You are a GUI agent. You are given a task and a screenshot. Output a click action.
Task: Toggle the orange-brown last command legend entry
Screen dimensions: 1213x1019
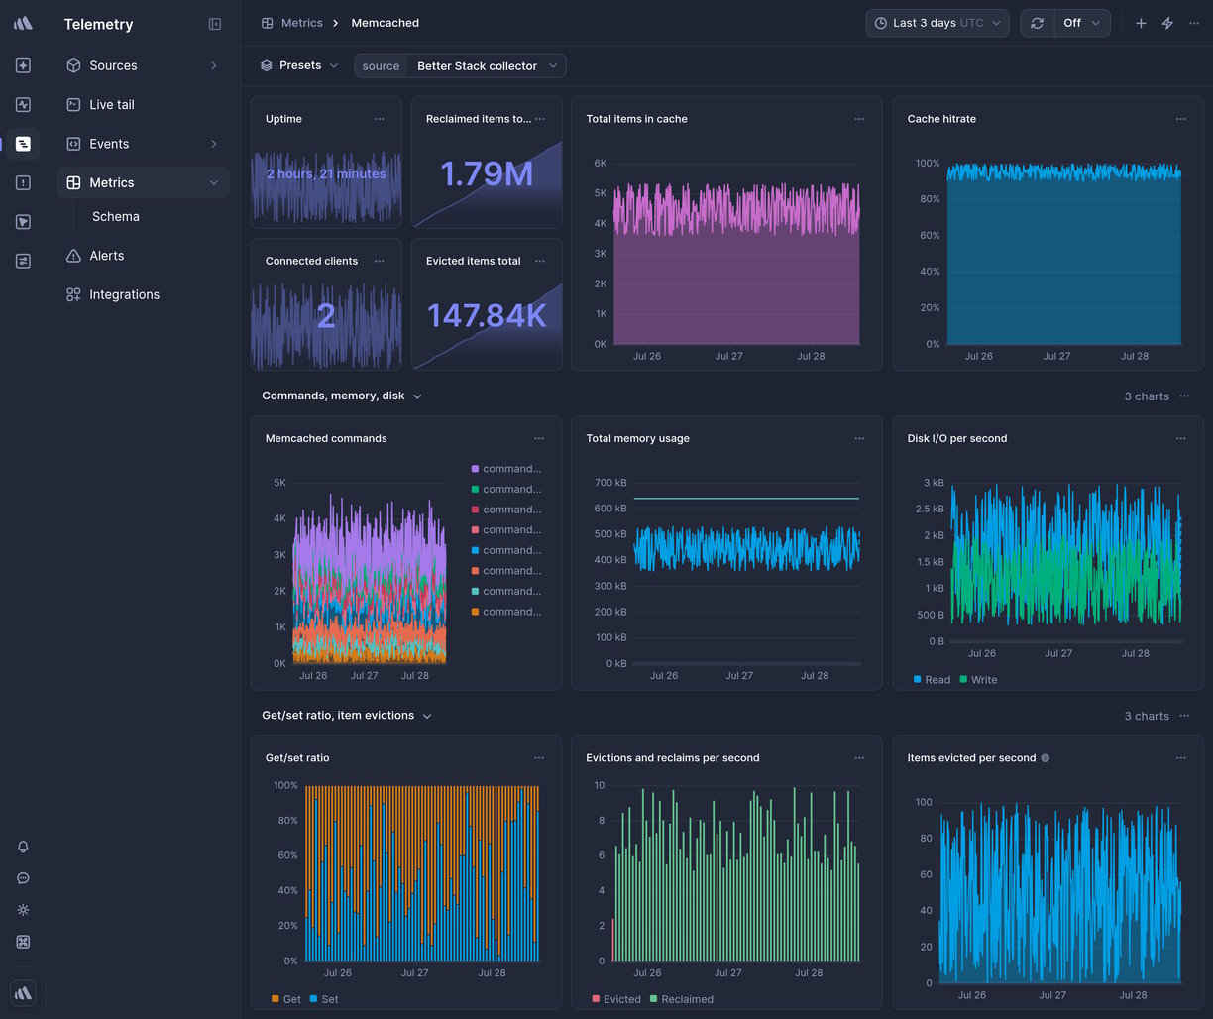506,612
